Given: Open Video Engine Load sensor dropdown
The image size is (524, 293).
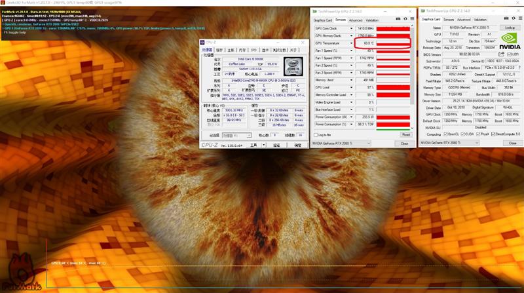Looking at the screenshot, I should click(351, 102).
